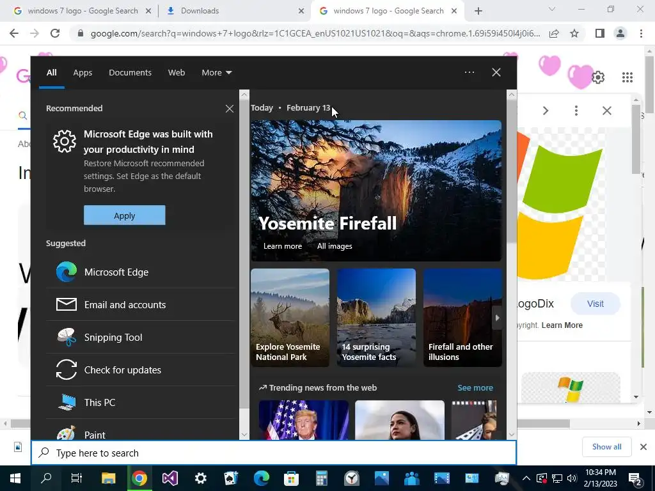Open Microsoft Edge on the taskbar
The width and height of the screenshot is (655, 491).
[262, 478]
